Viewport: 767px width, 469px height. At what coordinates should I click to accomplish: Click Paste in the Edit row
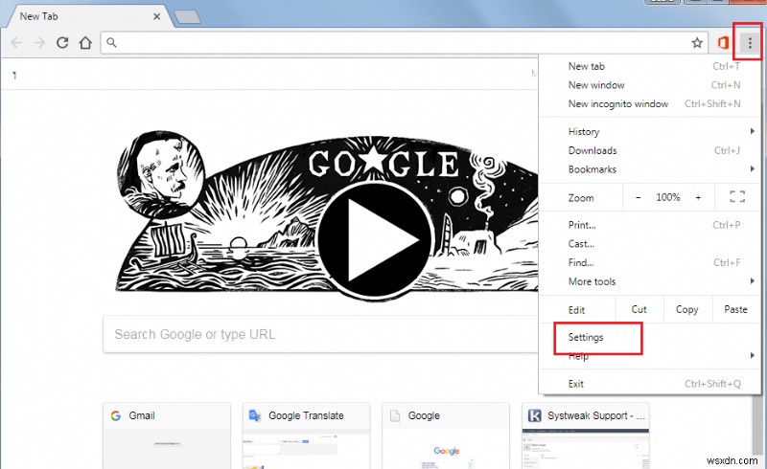click(x=735, y=309)
